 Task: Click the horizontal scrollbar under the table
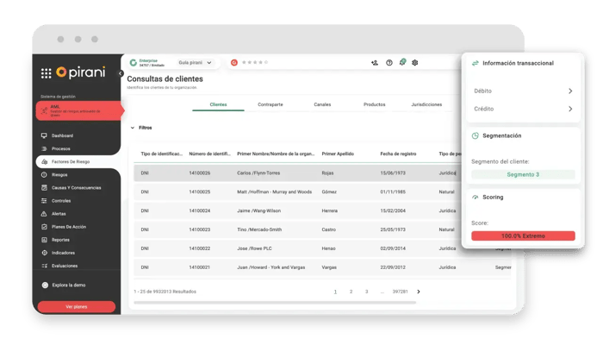pos(275,303)
